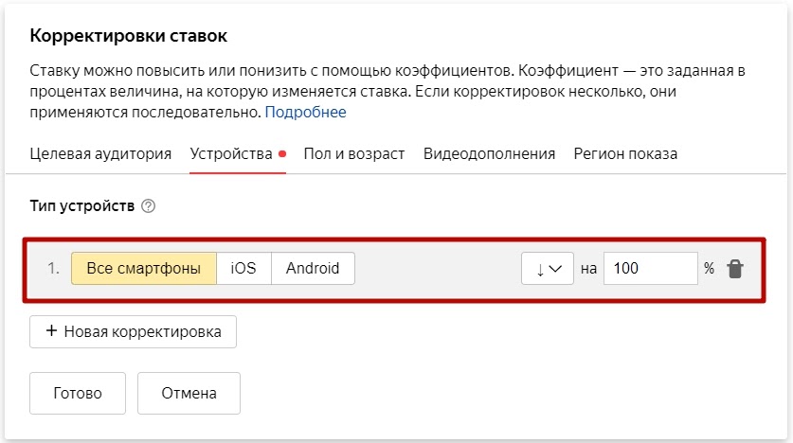This screenshot has height=443, width=793.
Task: Switch to the Устройства tab
Action: [231, 153]
